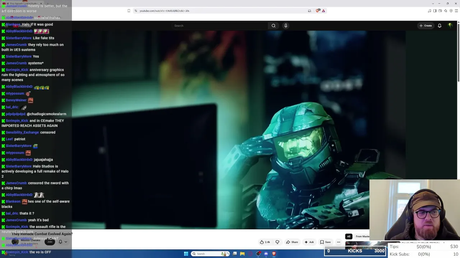Viewport: 460px width, 258px height.
Task: Click username Sensibility_Exchange in chat
Action: [22, 133]
